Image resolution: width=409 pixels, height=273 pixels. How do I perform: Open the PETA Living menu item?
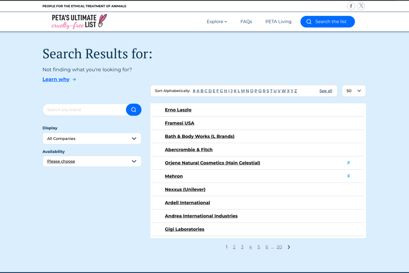point(279,22)
